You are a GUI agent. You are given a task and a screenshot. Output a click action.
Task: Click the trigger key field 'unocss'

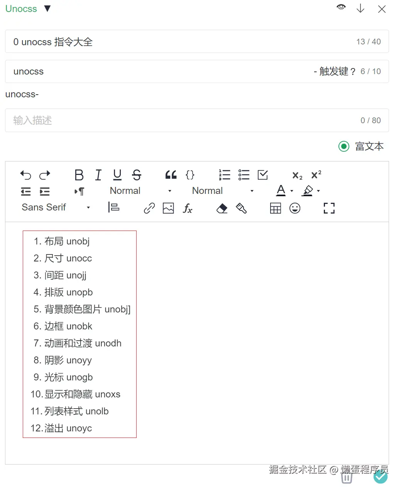197,71
